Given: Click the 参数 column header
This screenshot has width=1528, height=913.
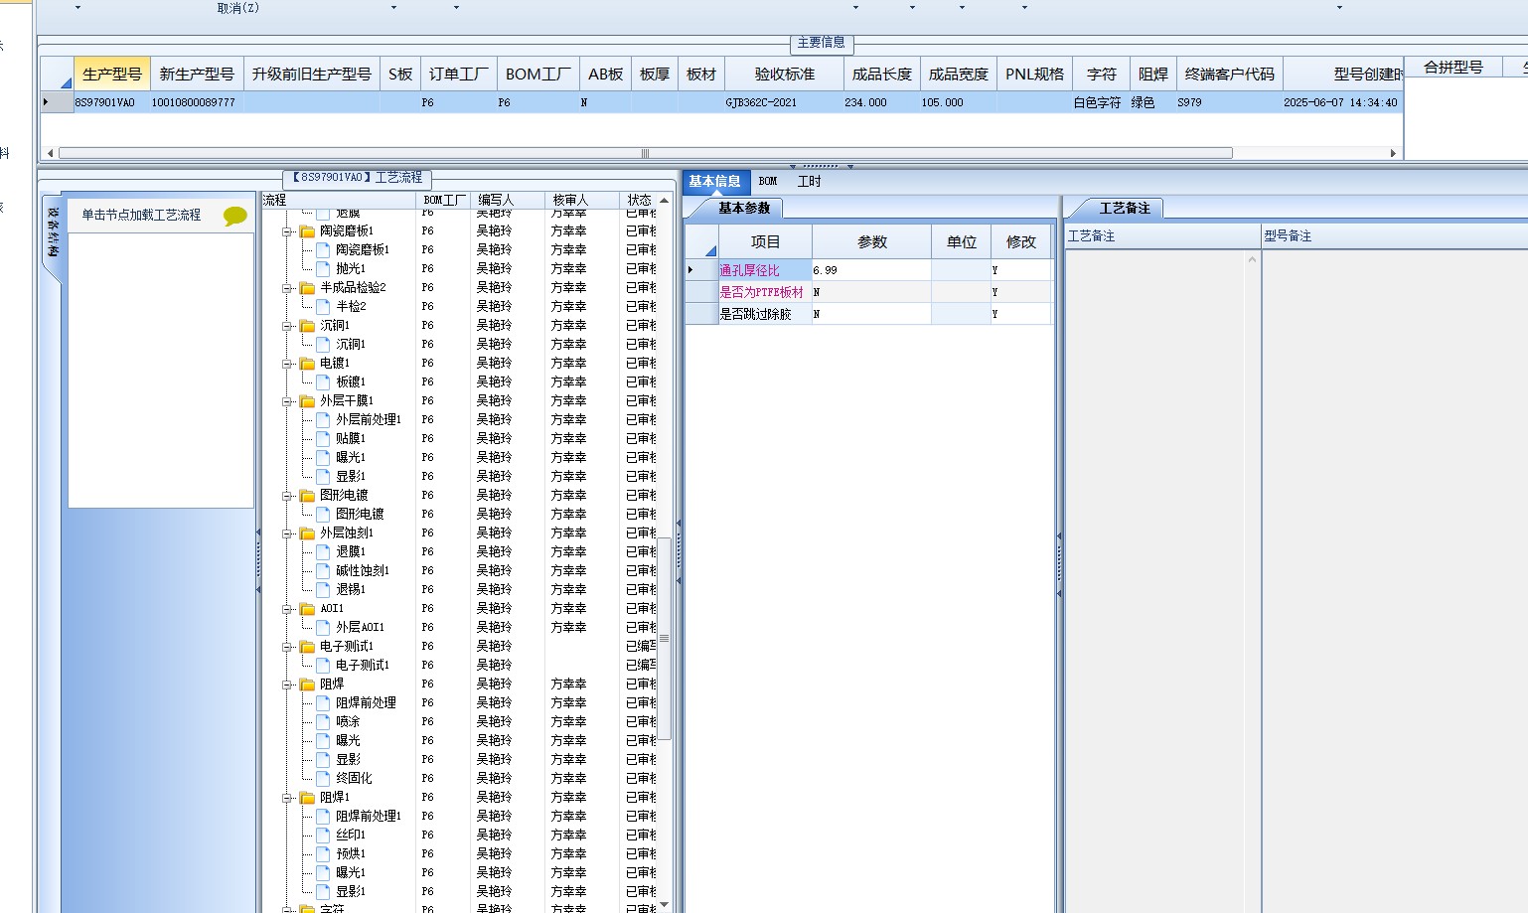Looking at the screenshot, I should click(872, 242).
